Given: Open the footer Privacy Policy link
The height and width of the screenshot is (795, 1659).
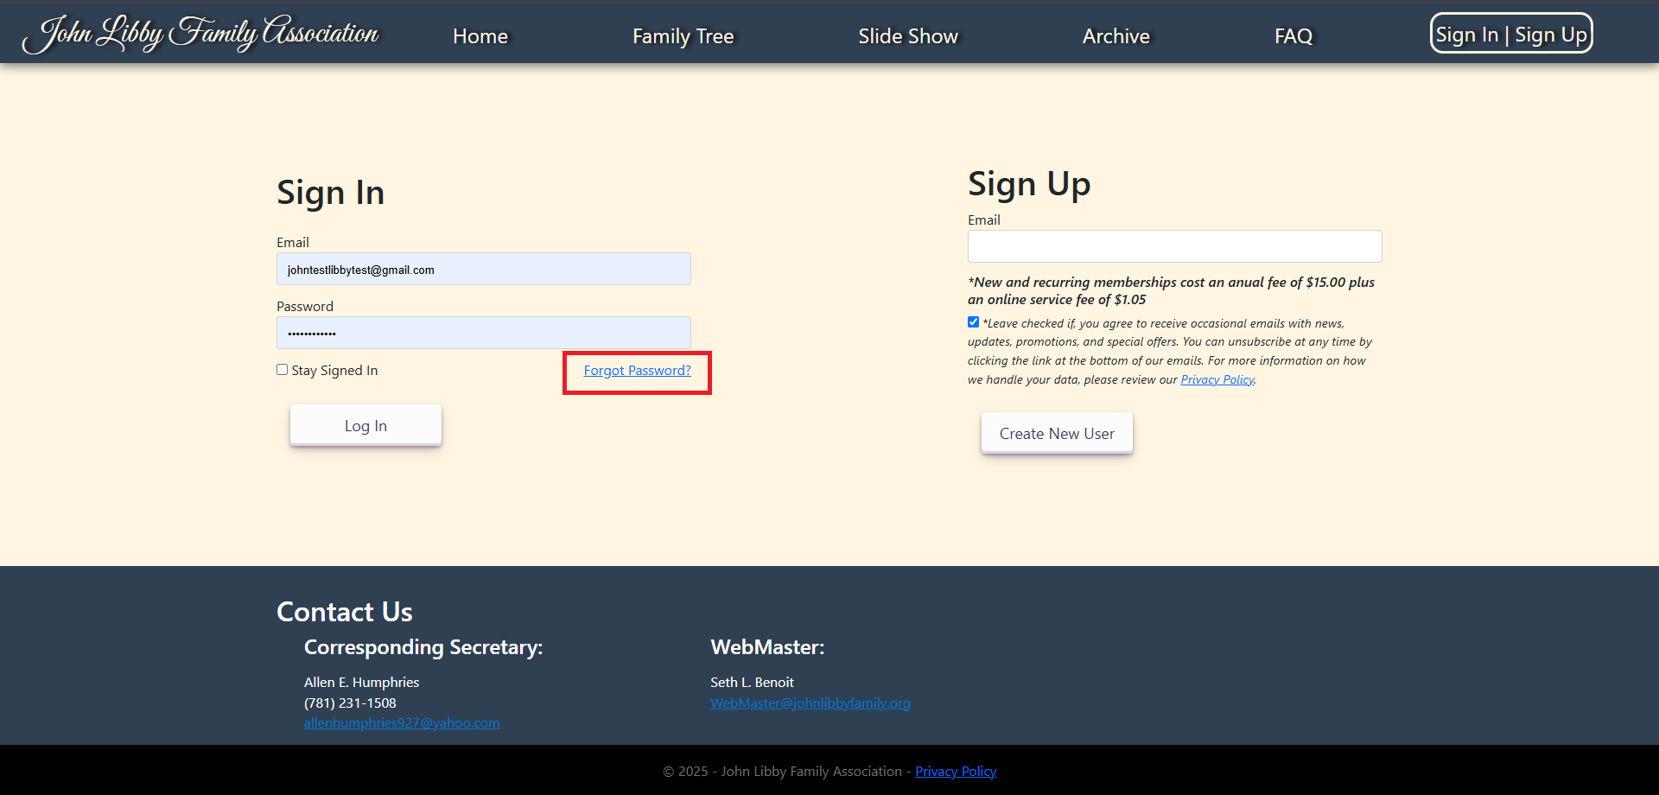Looking at the screenshot, I should click(956, 772).
